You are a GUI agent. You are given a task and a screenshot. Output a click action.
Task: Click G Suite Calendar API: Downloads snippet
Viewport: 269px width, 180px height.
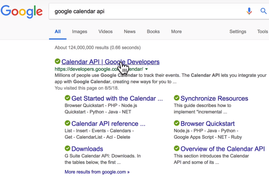102,159
